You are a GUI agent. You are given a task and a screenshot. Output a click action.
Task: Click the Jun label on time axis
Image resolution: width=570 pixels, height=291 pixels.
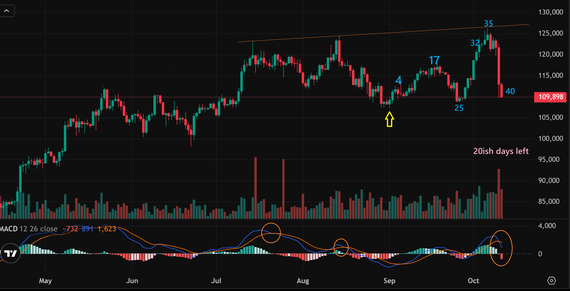coord(132,281)
